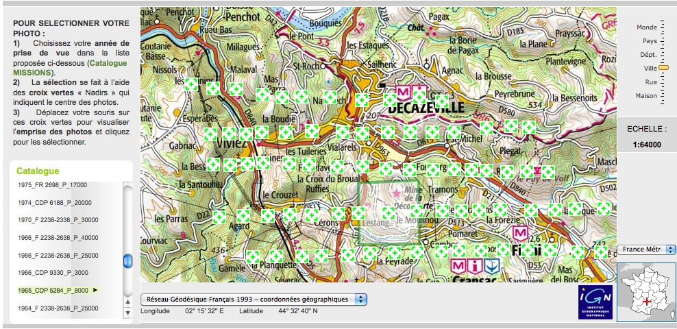Image resolution: width=677 pixels, height=329 pixels.
Task: Pick the green cross overlapping Decazeville's museum icons
Action: tap(419, 97)
